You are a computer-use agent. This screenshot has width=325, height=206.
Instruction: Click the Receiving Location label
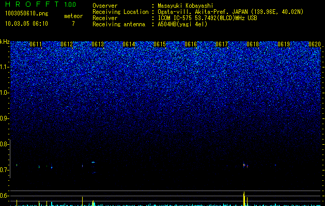coord(120,12)
